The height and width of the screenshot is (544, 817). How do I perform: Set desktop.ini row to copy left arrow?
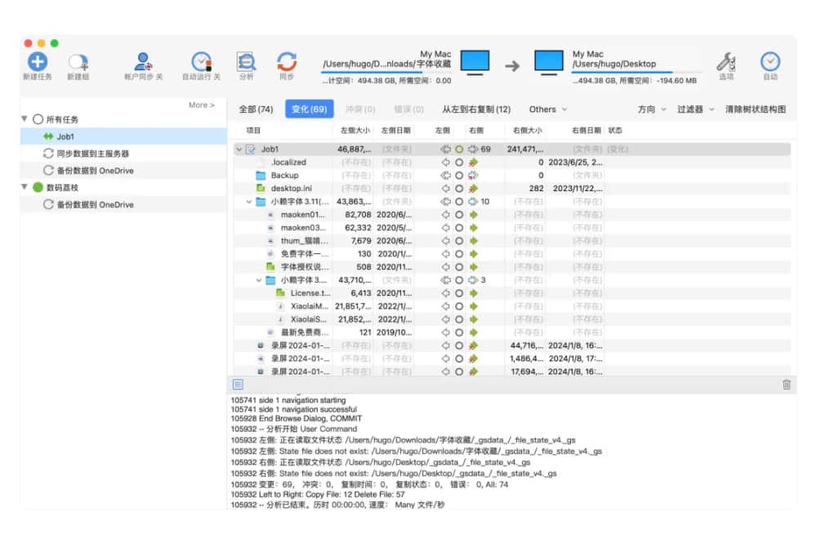click(446, 189)
